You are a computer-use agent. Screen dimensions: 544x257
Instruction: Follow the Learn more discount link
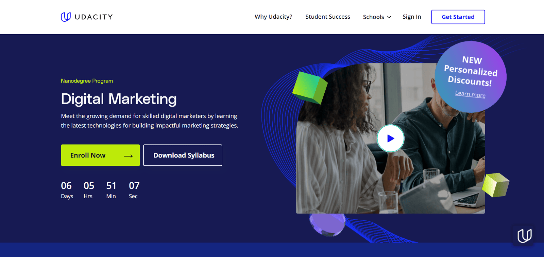pos(470,94)
